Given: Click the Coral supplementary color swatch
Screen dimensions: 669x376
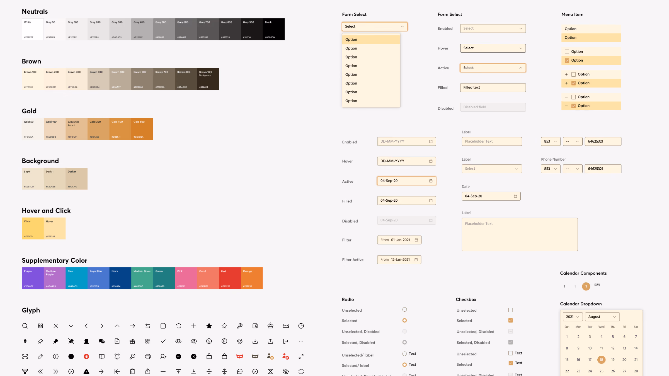Looking at the screenshot, I should click(208, 278).
